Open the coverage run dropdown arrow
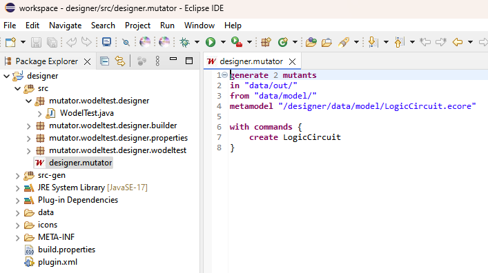The height and width of the screenshot is (273, 488). coord(249,42)
